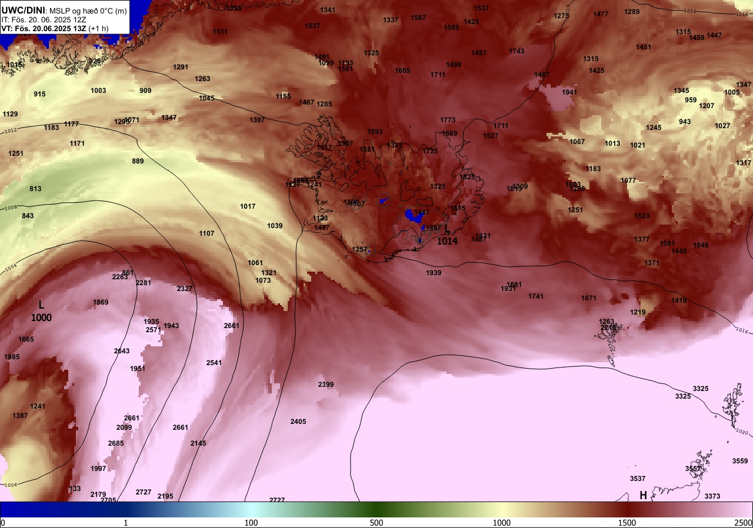Screen dimensions: 753x528
Task: Click the 1129 height value
Action: tap(10, 114)
